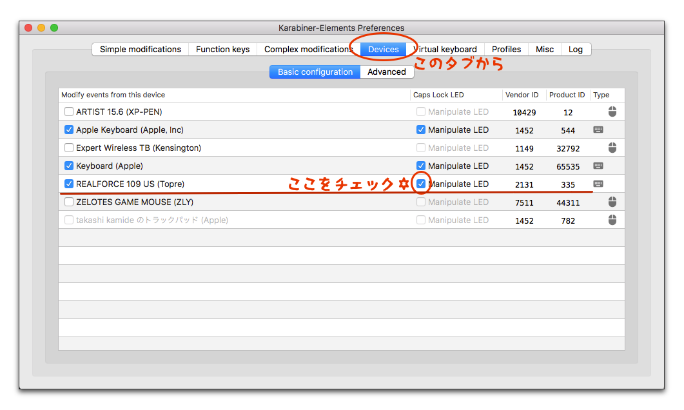
Task: Click product ID 12 for ARTIST 15.6
Action: pos(568,113)
